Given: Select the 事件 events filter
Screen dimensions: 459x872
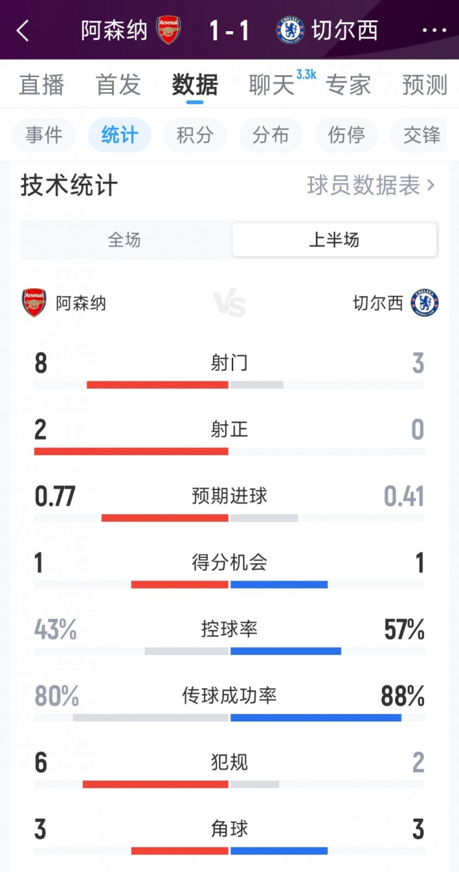Looking at the screenshot, I should 44,135.
